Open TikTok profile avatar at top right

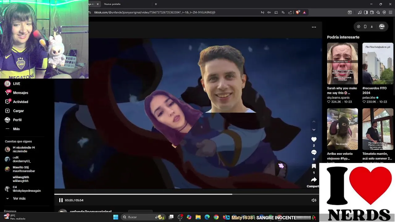point(382,27)
